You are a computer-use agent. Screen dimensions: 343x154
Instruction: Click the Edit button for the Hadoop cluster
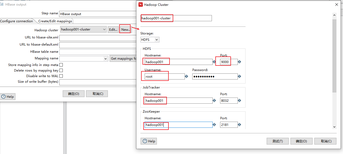pyautogui.click(x=113, y=29)
